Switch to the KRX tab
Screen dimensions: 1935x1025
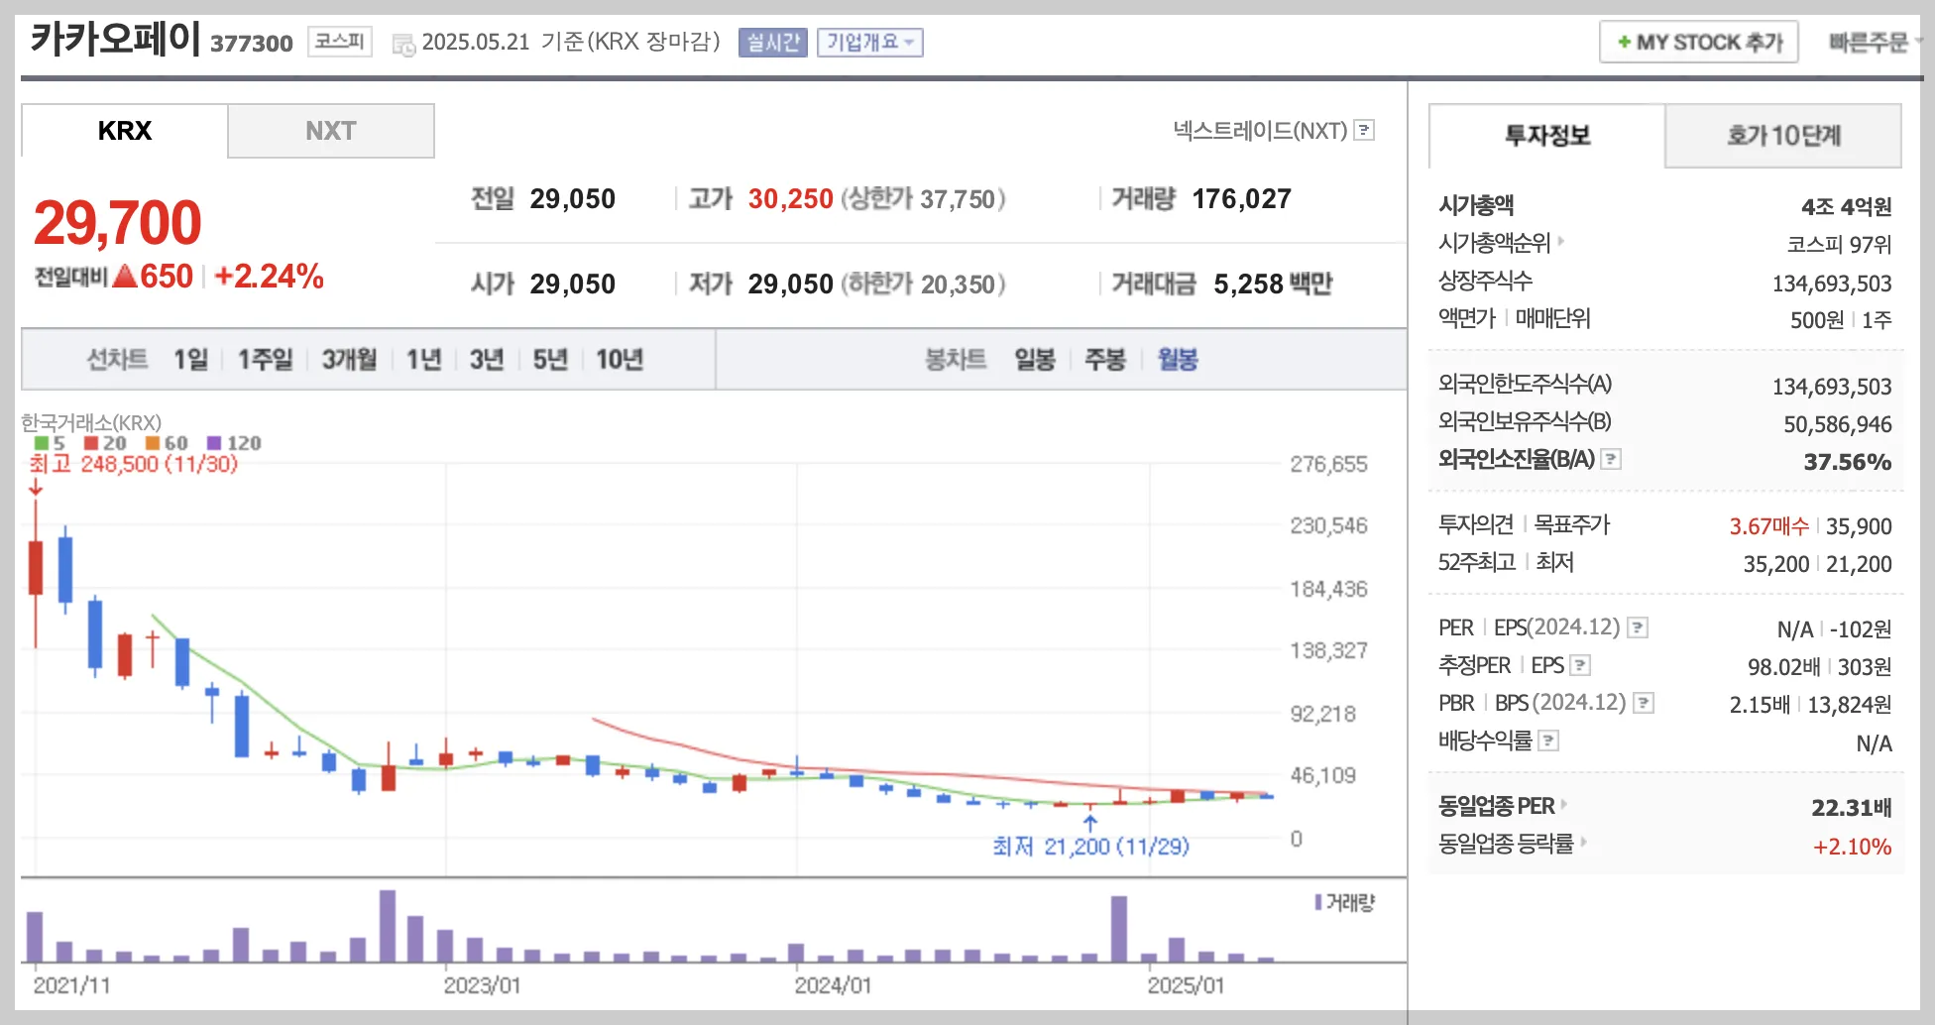125,131
